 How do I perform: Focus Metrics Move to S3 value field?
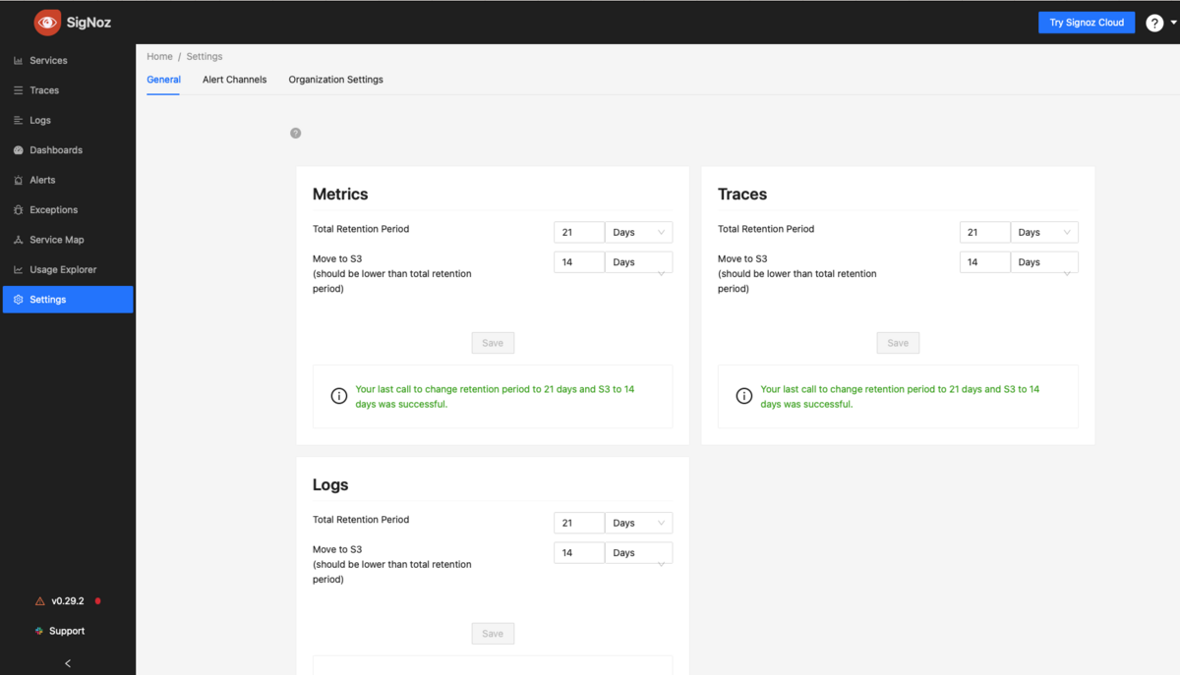click(579, 262)
